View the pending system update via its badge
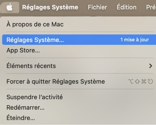 coord(134,40)
